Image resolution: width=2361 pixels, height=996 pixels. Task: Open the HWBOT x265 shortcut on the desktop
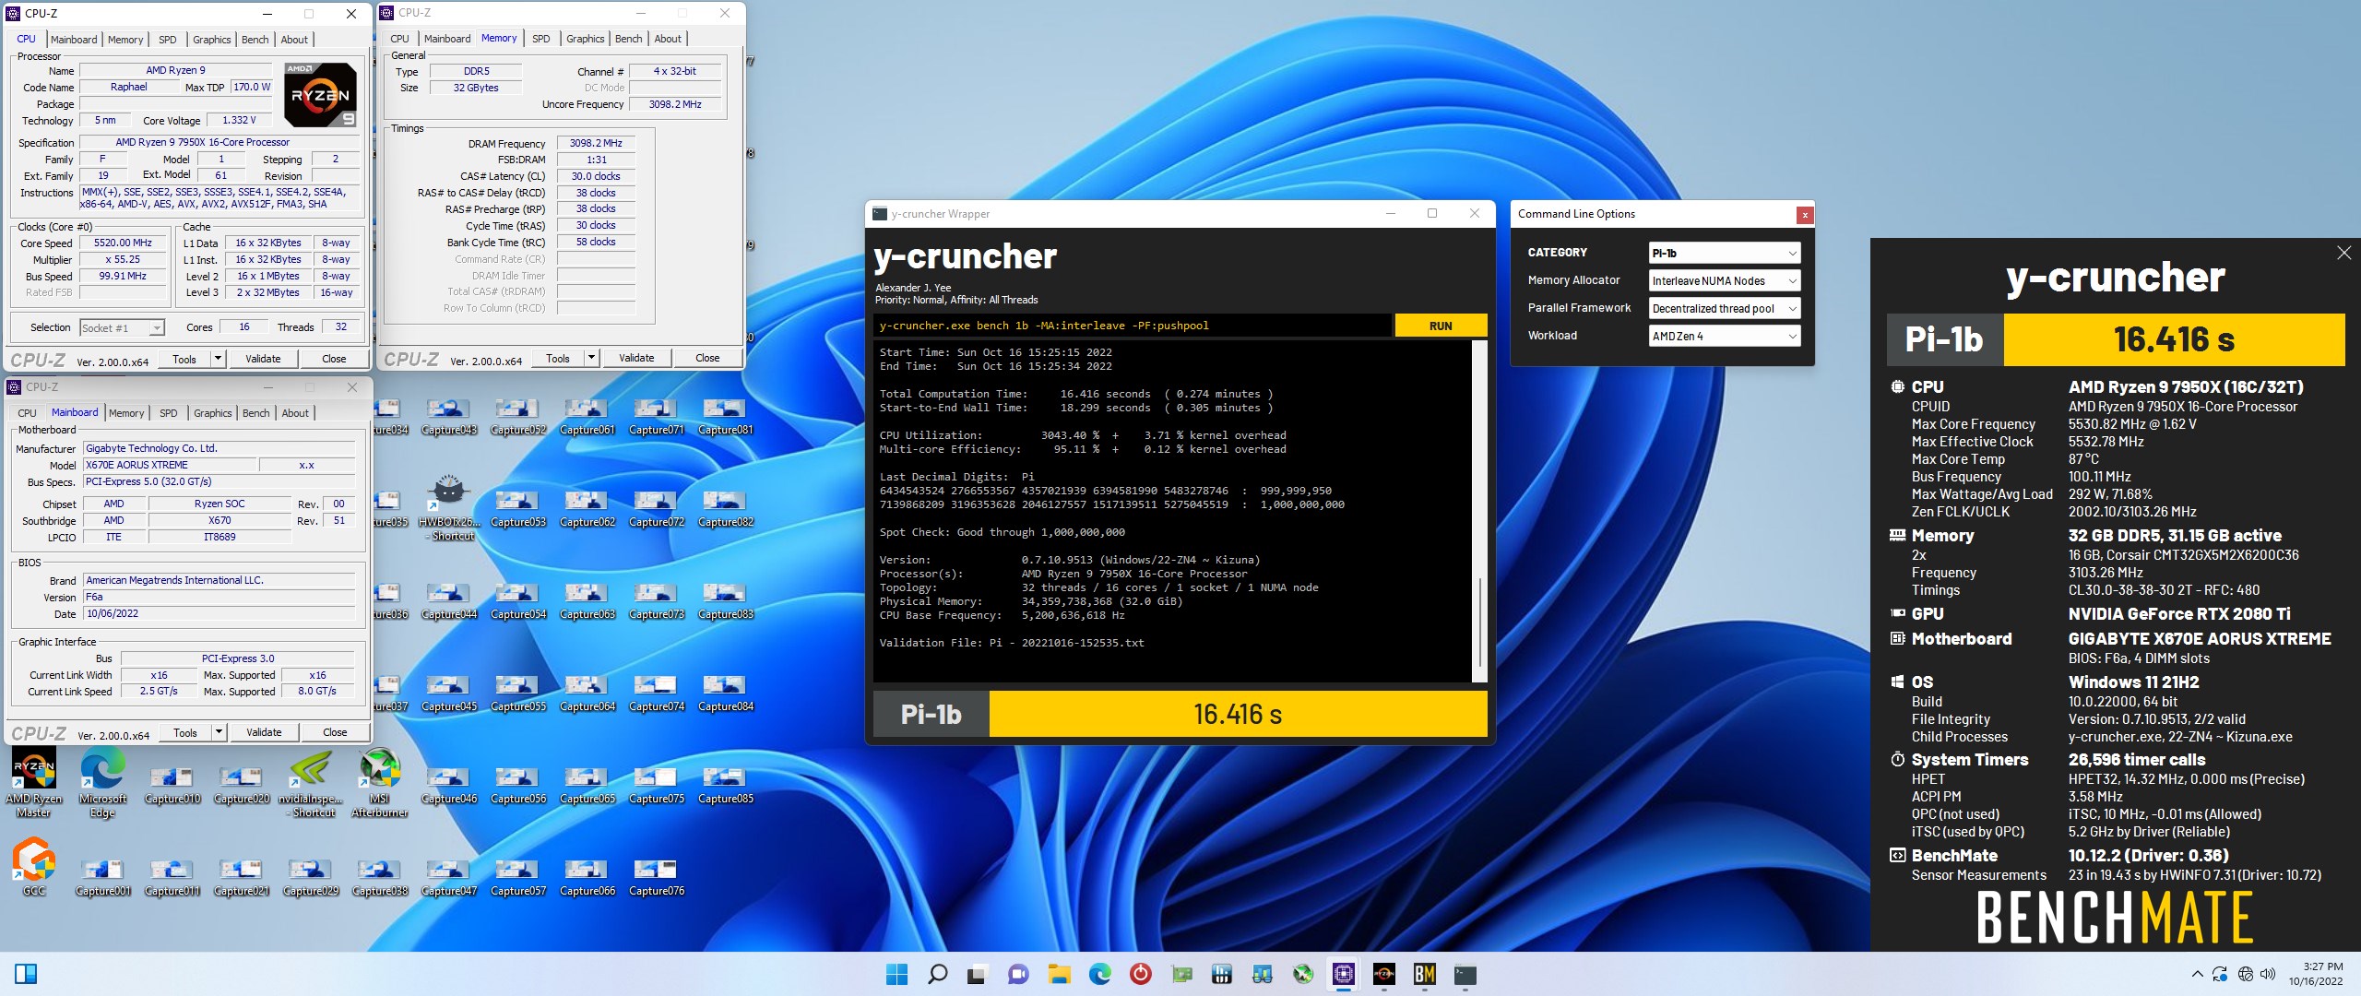point(449,507)
